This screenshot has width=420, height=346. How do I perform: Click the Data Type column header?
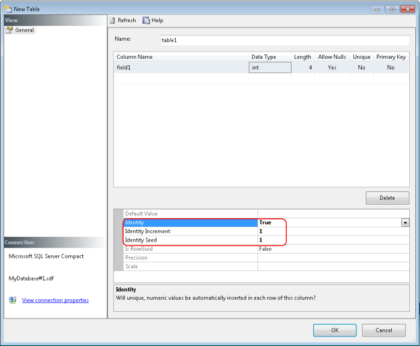pyautogui.click(x=270, y=57)
